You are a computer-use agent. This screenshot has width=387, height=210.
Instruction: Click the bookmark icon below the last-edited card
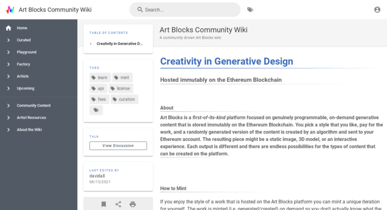tap(104, 204)
